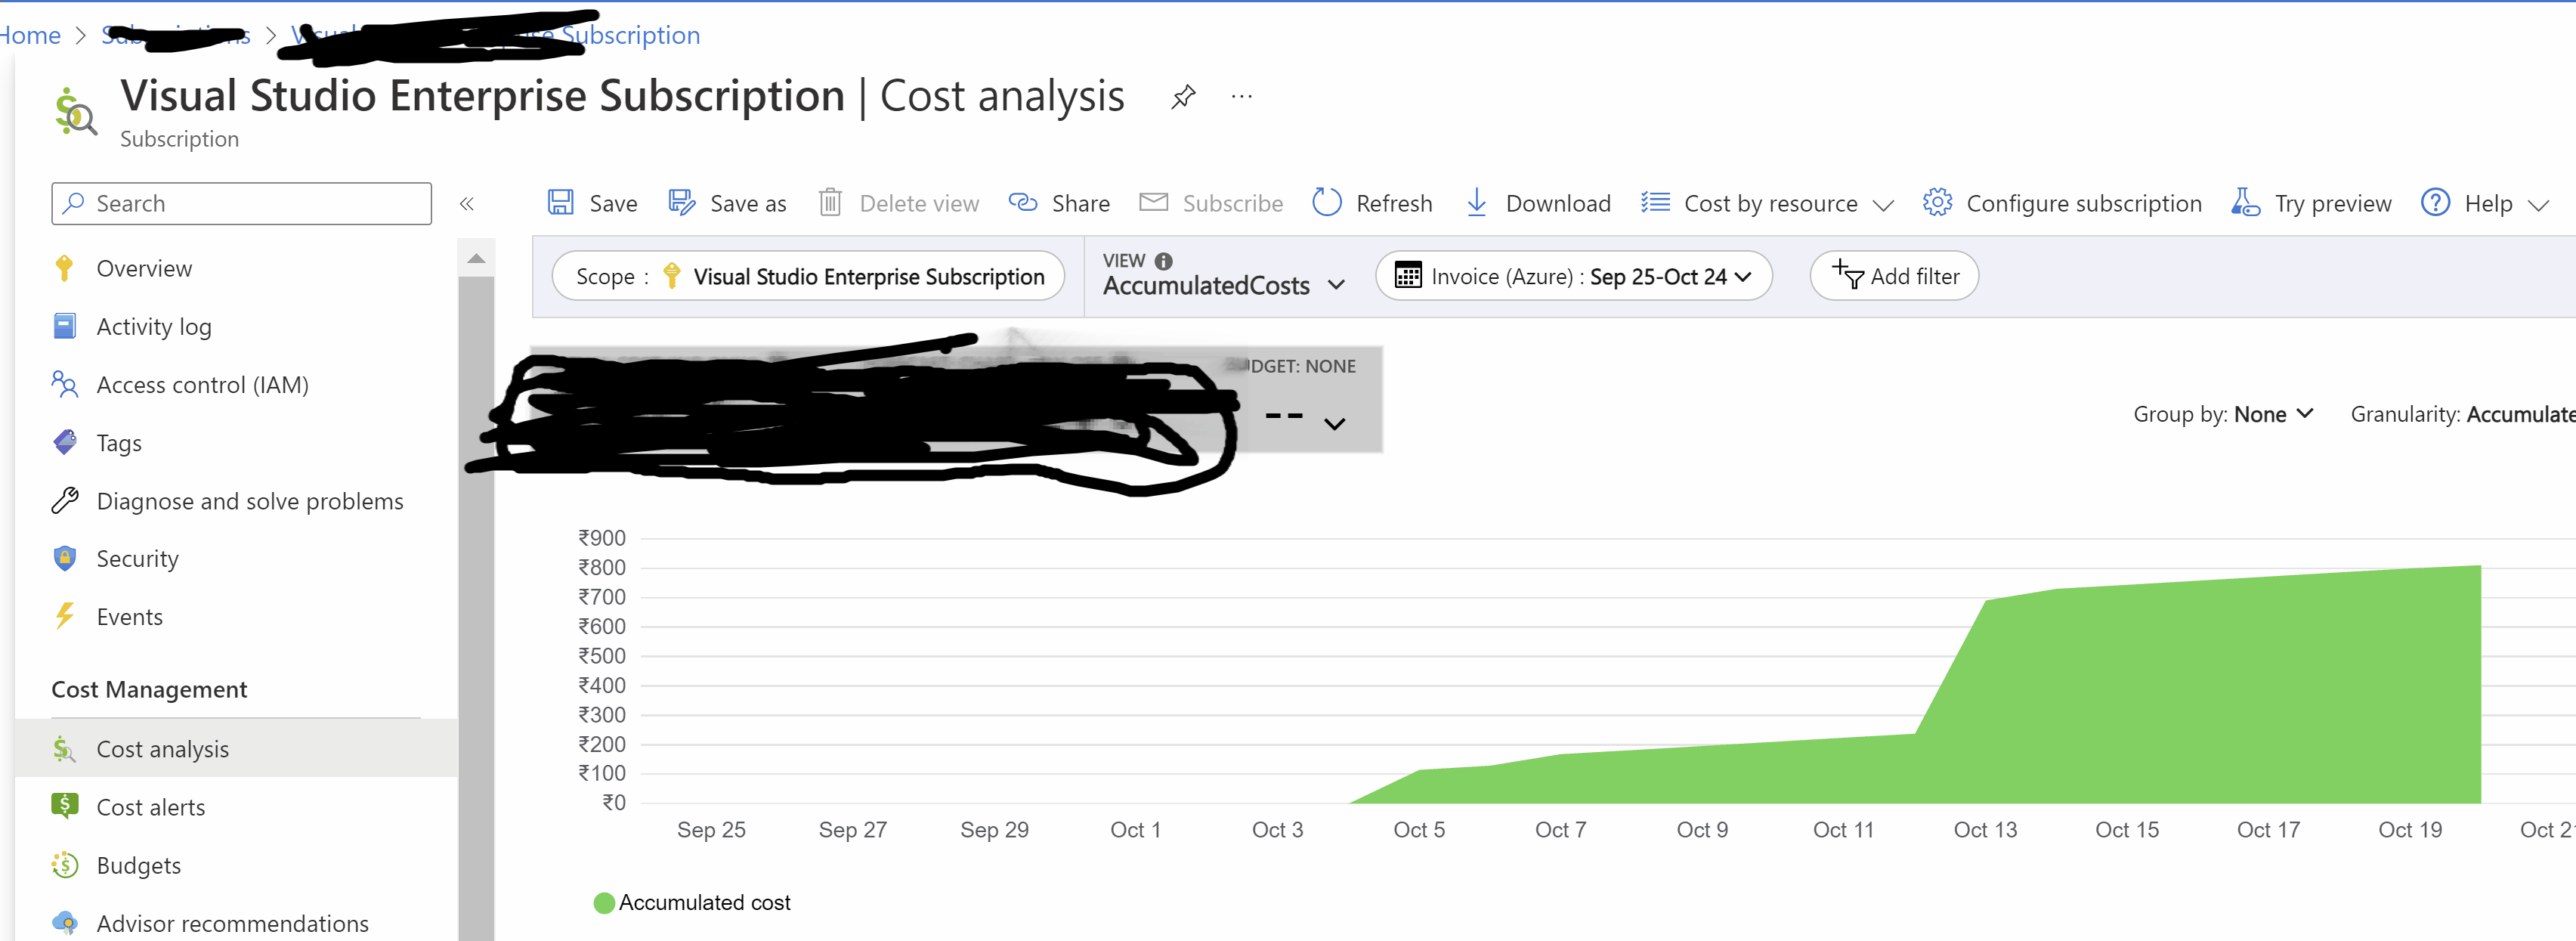The height and width of the screenshot is (941, 2576).
Task: Click the Add filter button
Action: pyautogui.click(x=1894, y=276)
